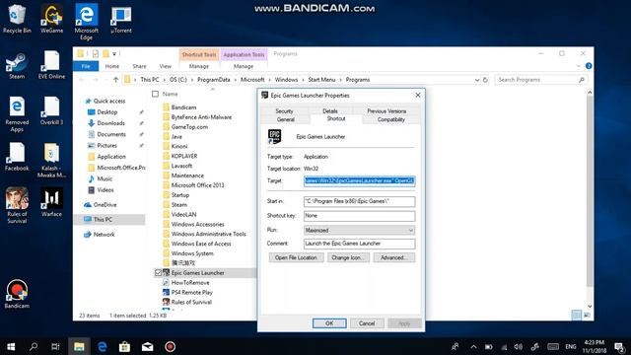
Task: Open the EVE Online desktop file
Action: point(51,65)
